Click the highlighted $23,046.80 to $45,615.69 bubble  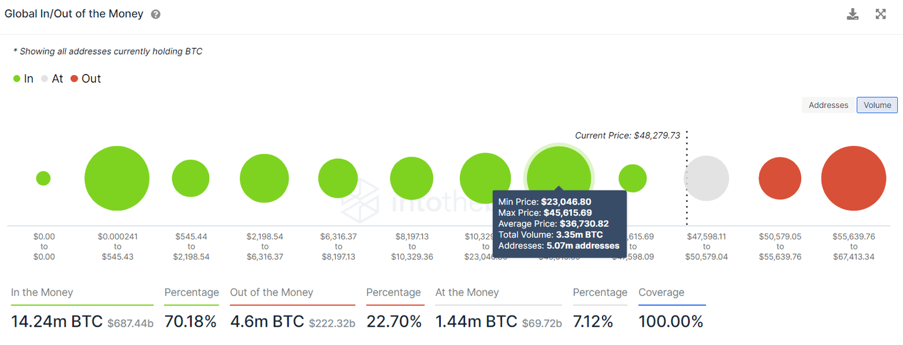click(558, 170)
